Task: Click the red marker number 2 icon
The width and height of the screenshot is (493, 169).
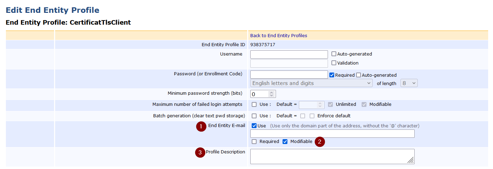Action: [320, 142]
